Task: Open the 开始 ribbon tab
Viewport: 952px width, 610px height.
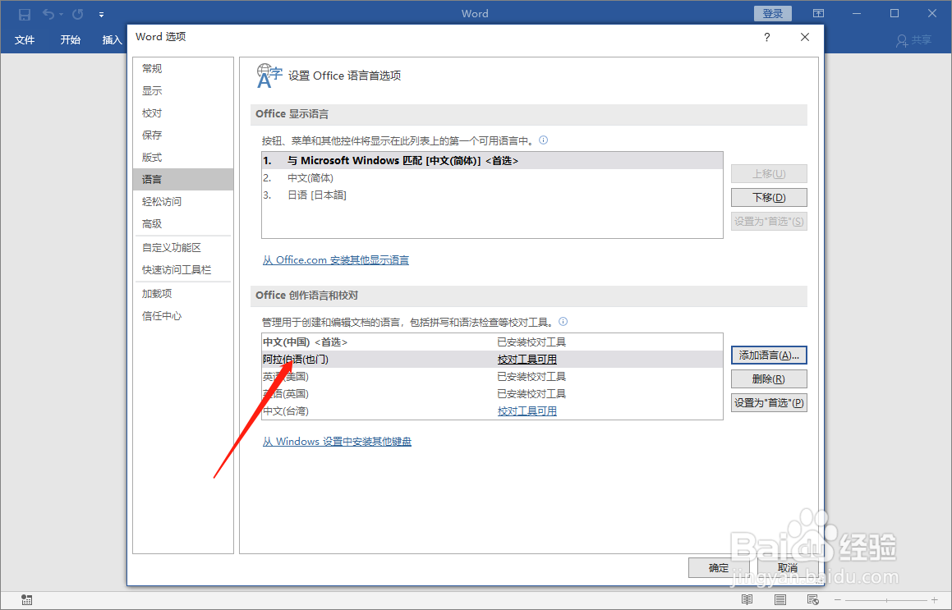Action: 71,40
